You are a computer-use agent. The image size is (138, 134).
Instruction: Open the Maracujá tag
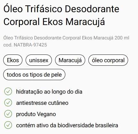click(x=70, y=60)
